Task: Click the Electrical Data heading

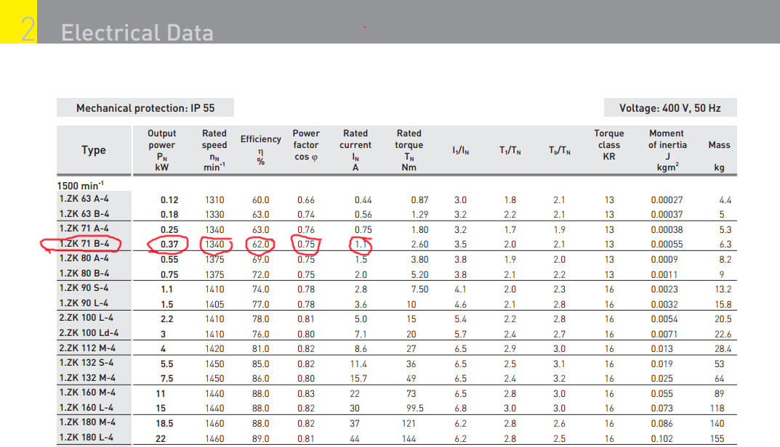Action: tap(137, 33)
